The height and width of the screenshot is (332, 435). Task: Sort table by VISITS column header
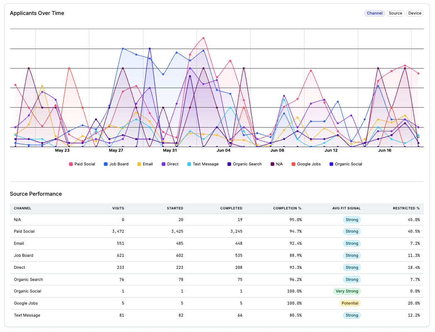pos(118,208)
